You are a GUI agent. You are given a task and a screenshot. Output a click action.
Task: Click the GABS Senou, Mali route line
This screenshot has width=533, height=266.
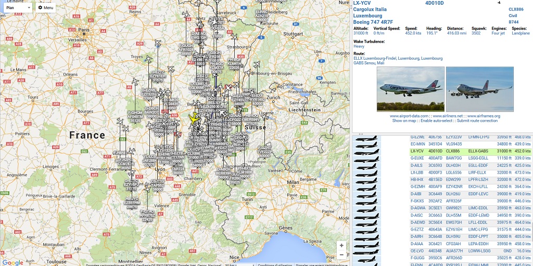point(370,63)
